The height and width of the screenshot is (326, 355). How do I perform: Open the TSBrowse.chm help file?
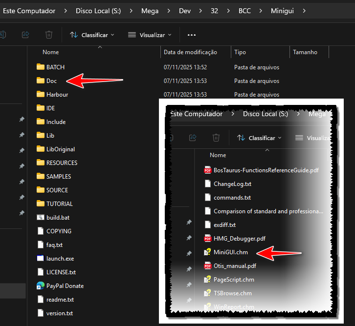pyautogui.click(x=232, y=293)
